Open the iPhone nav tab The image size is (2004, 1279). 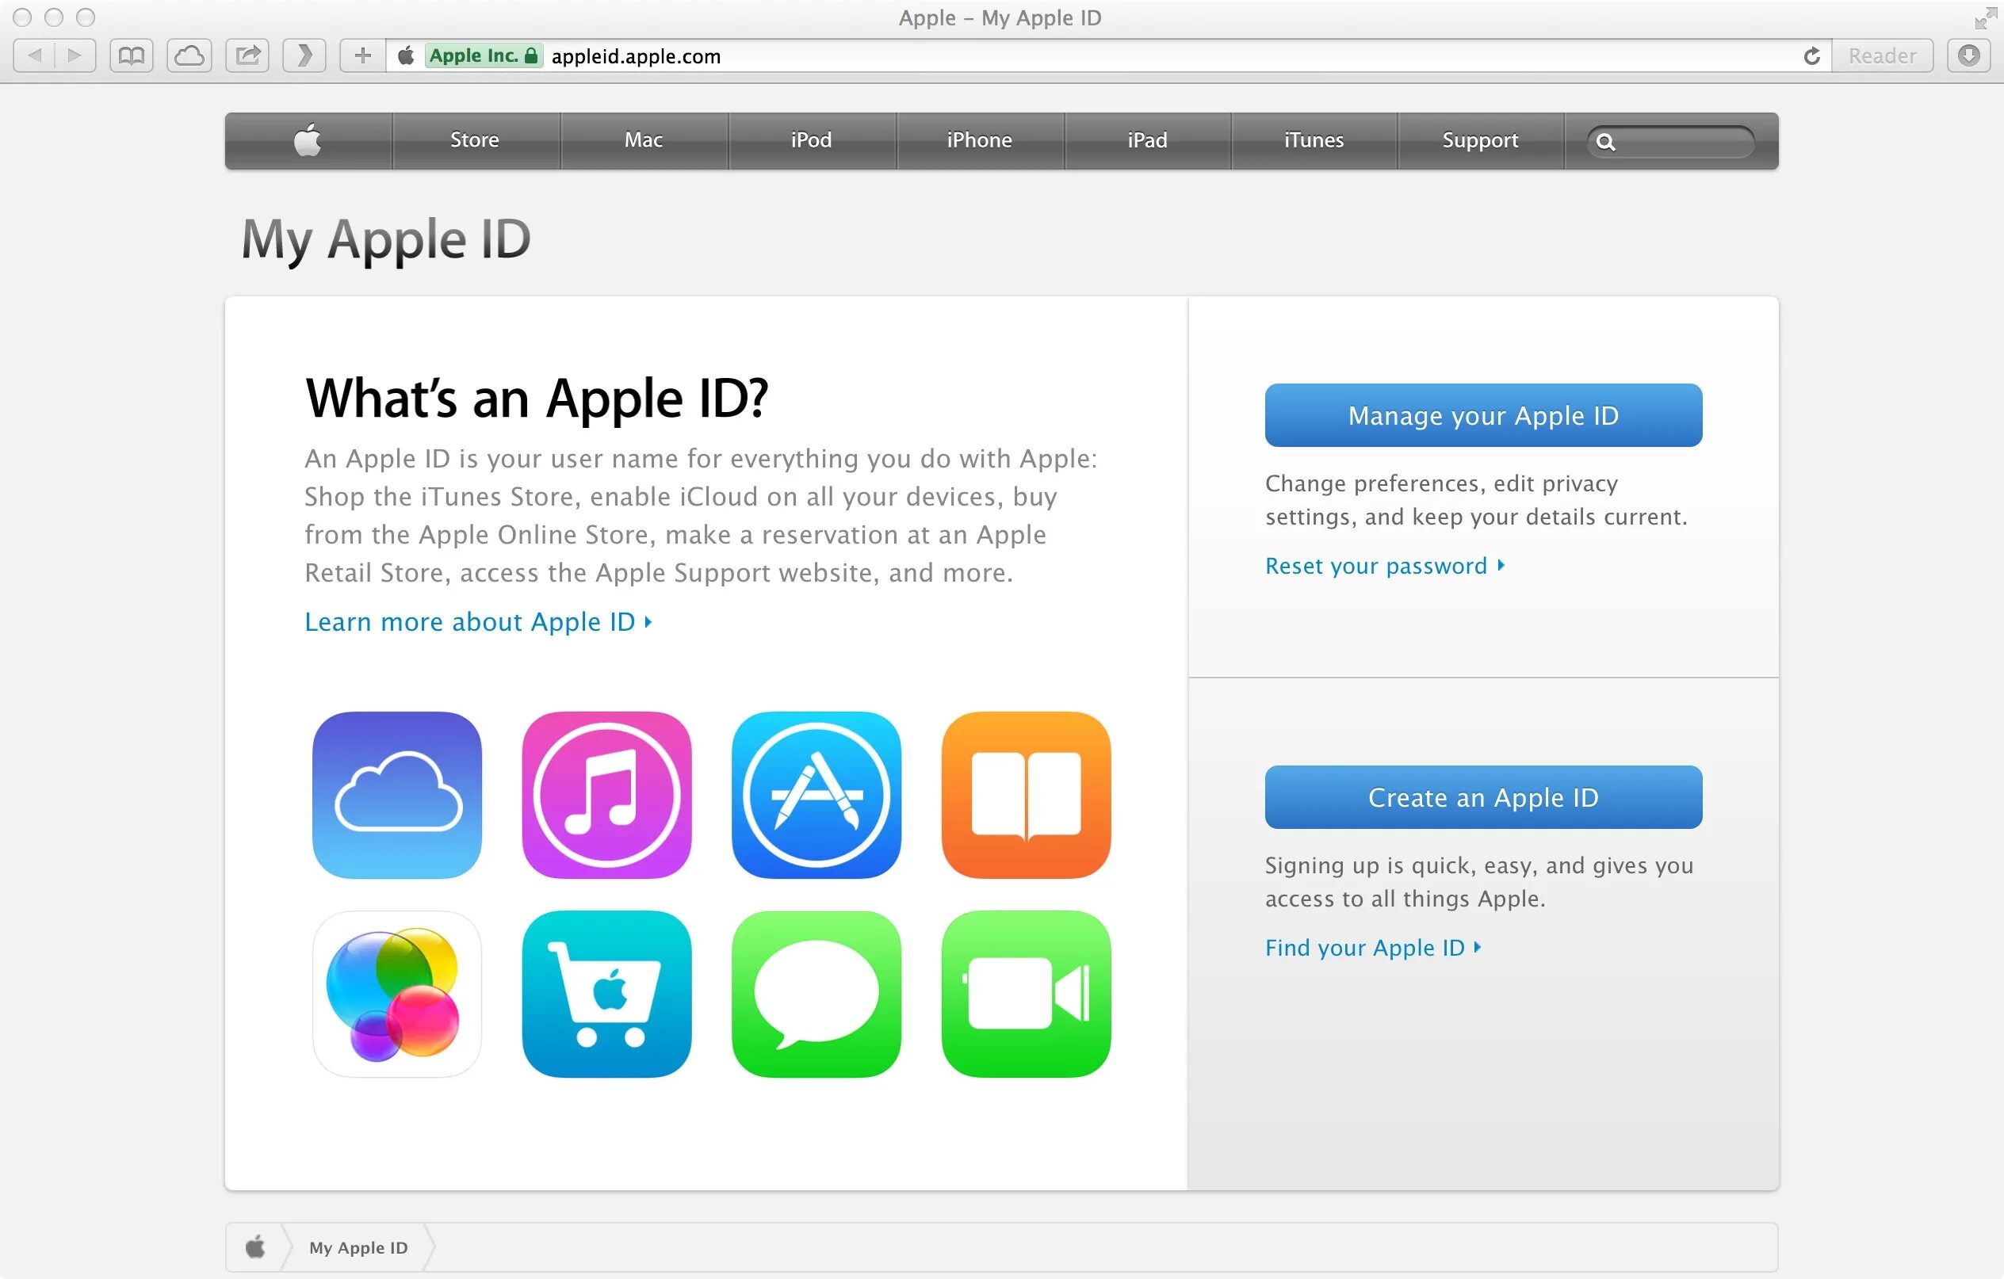click(x=980, y=139)
